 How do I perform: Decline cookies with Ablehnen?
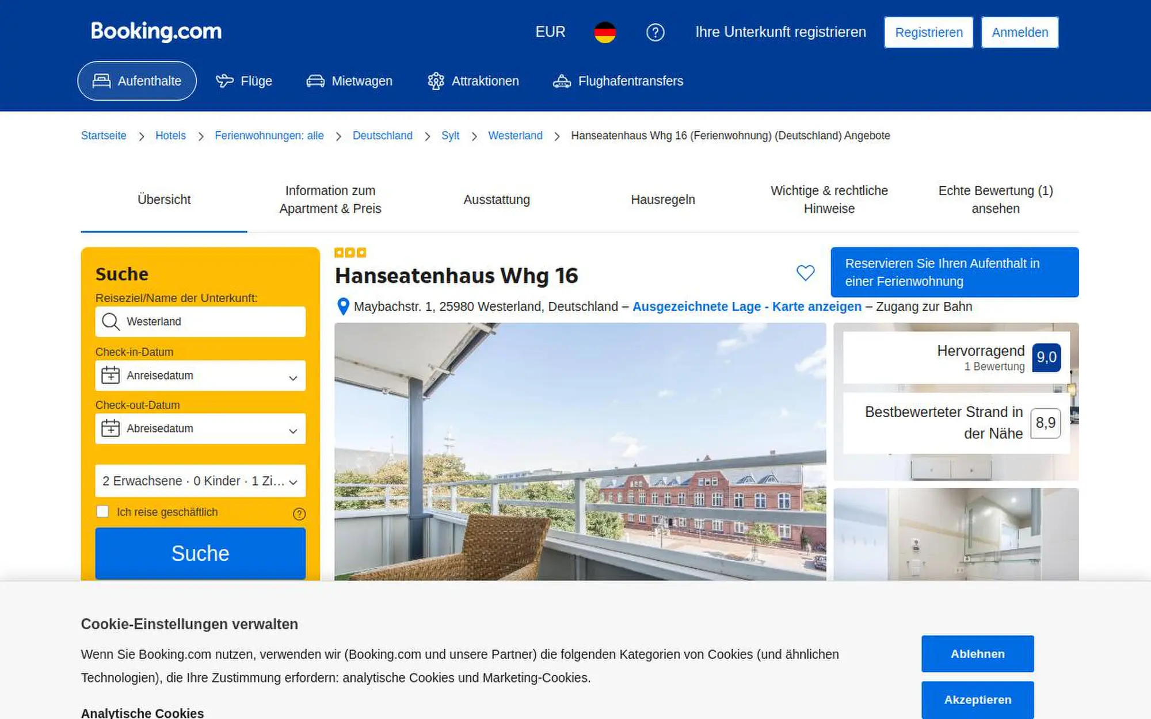pos(978,654)
